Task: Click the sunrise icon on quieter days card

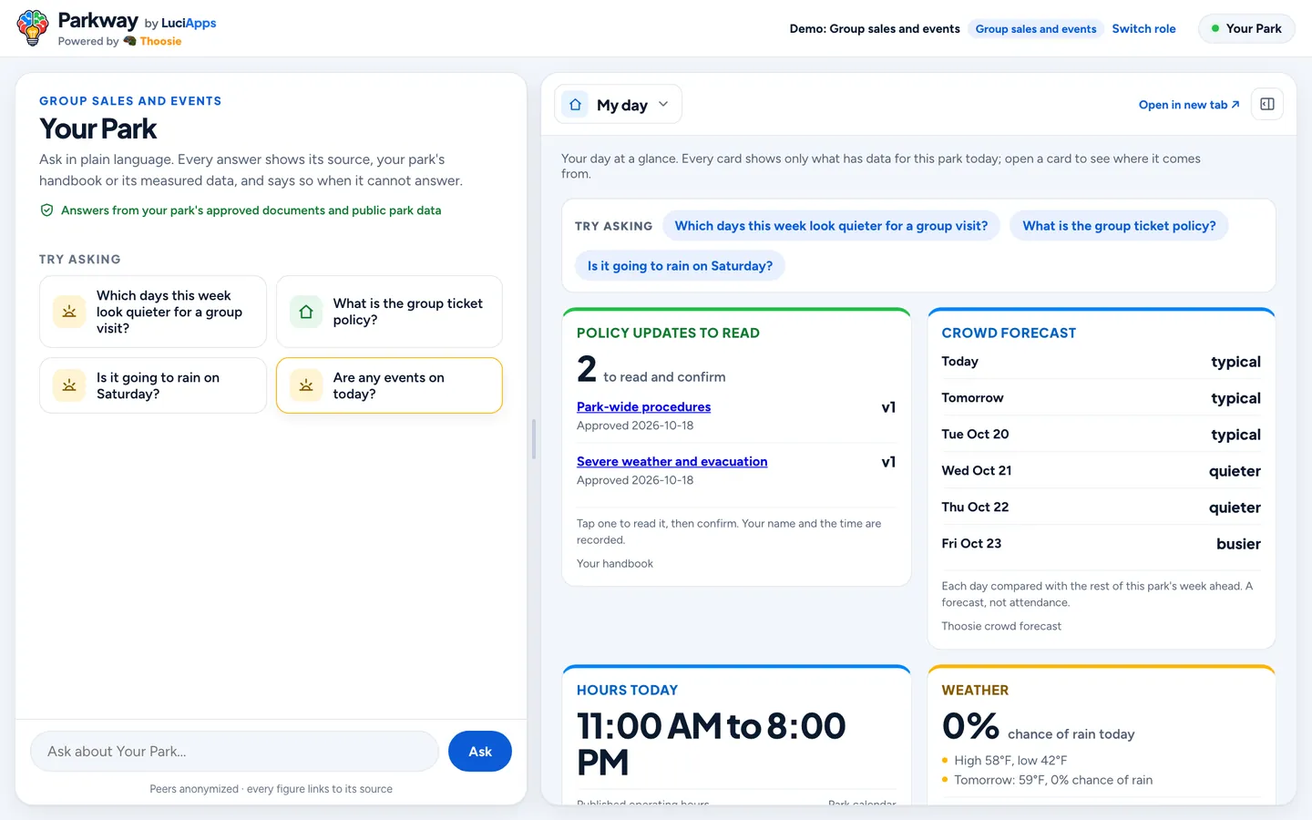Action: pos(69,312)
